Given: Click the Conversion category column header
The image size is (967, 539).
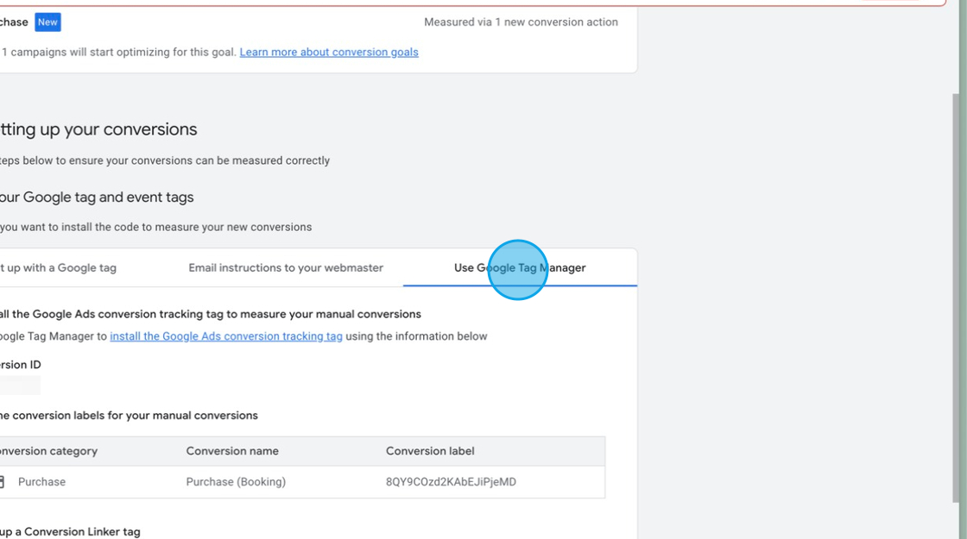Looking at the screenshot, I should point(47,451).
